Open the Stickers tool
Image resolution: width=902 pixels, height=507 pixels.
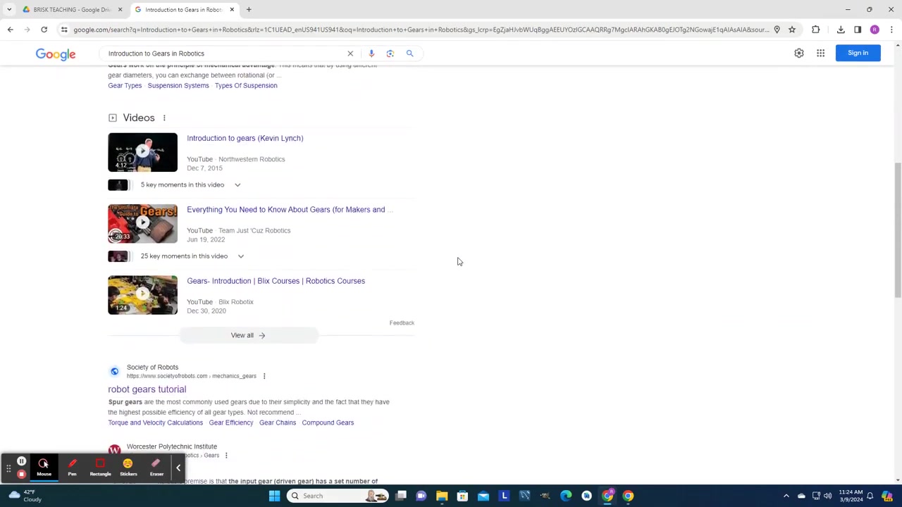[x=128, y=468]
